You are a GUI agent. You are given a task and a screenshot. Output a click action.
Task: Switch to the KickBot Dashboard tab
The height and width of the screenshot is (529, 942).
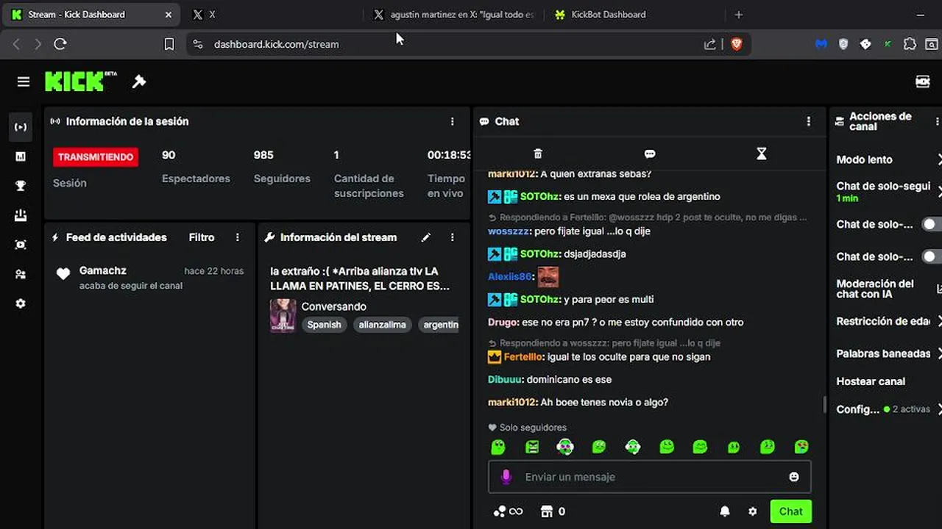point(634,15)
